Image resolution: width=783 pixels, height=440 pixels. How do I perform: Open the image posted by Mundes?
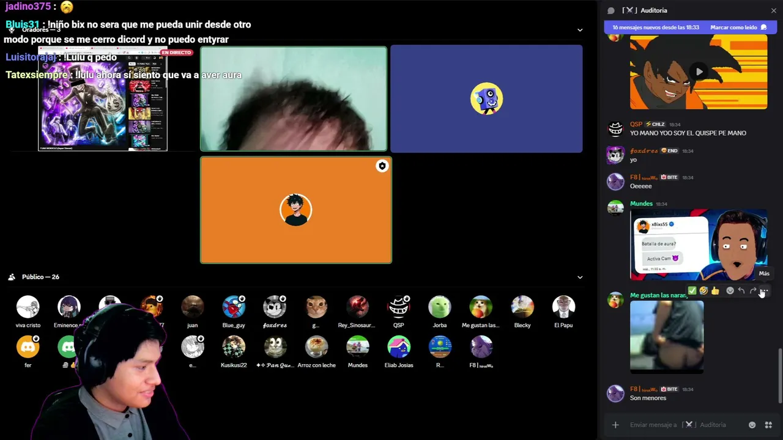point(699,244)
